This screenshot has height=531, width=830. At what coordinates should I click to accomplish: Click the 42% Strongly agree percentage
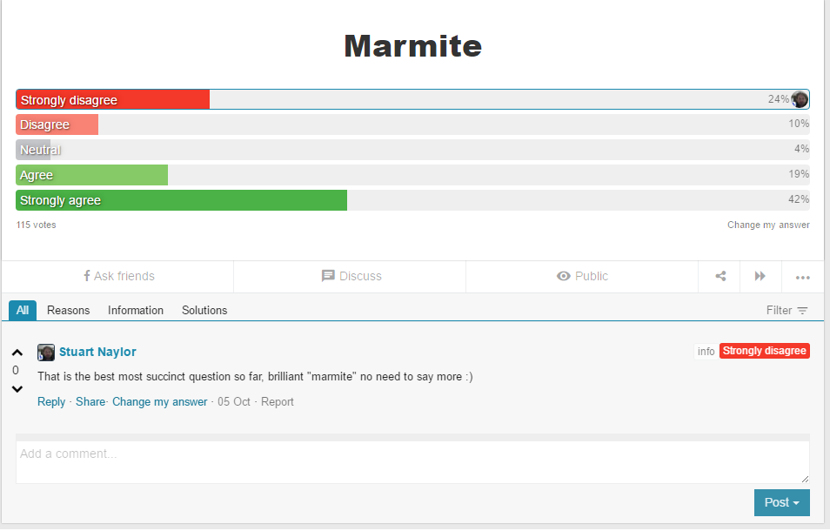[798, 199]
